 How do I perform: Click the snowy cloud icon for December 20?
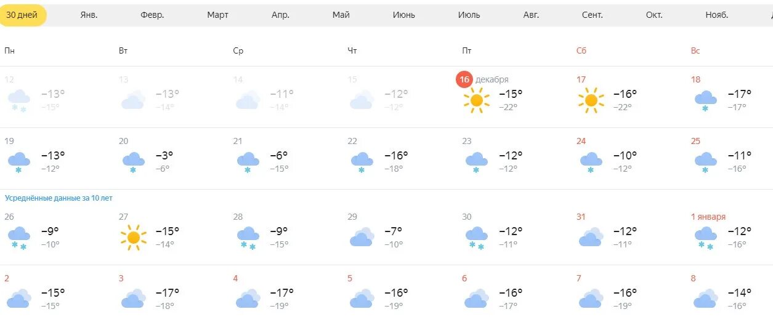tap(133, 163)
